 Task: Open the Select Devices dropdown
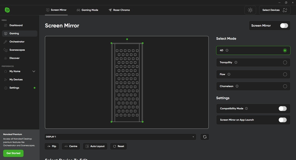(x=275, y=10)
